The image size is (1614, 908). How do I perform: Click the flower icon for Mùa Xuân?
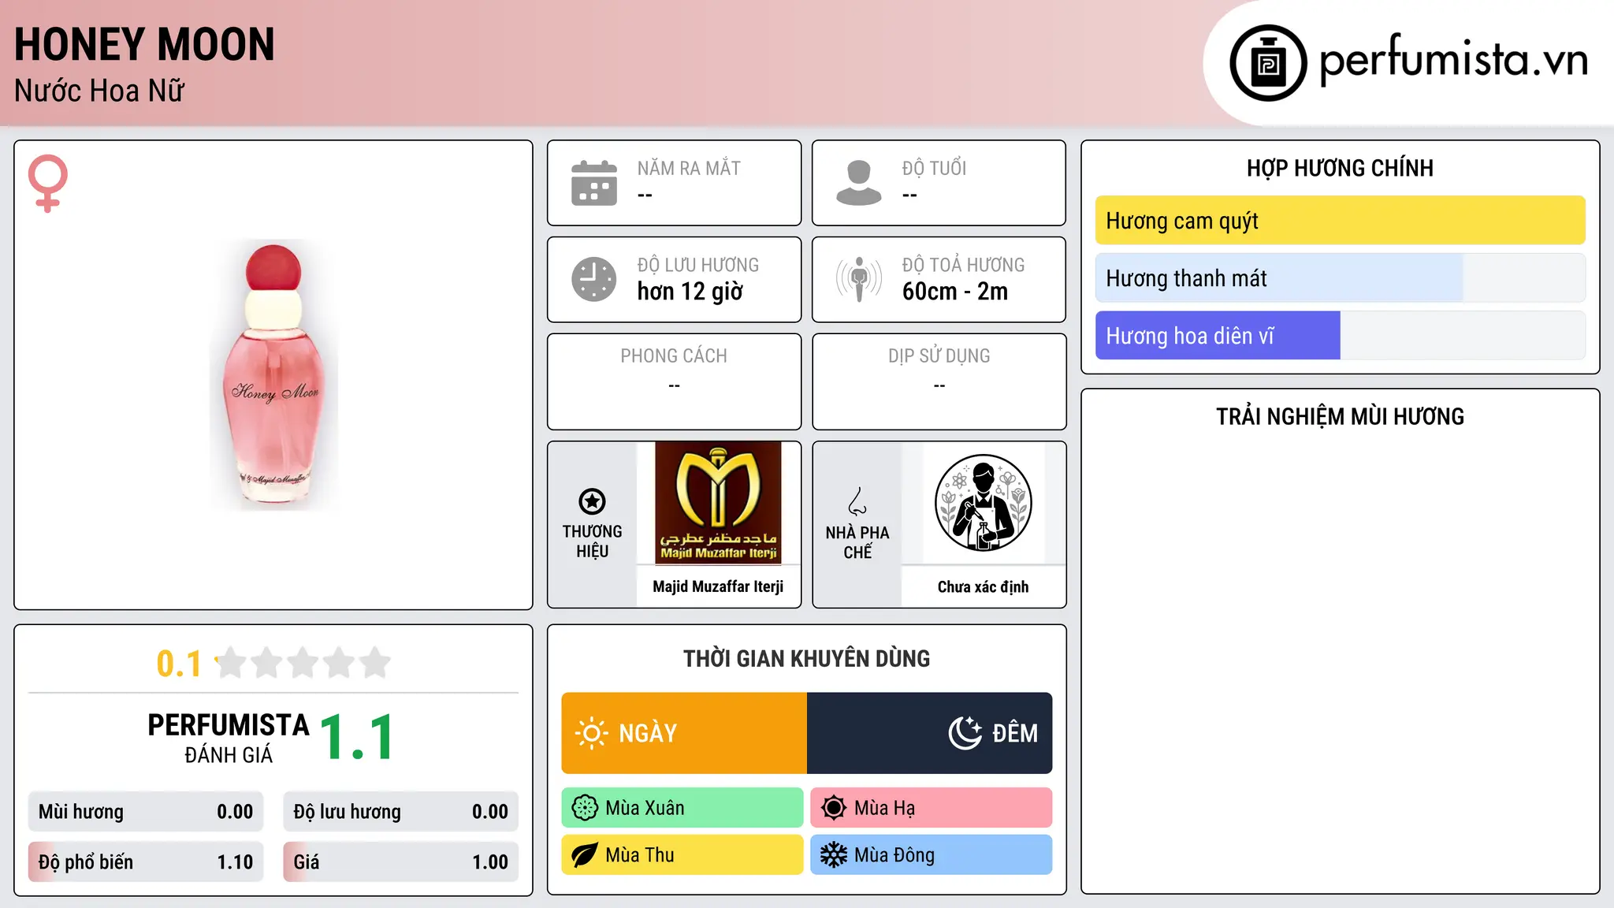click(585, 808)
